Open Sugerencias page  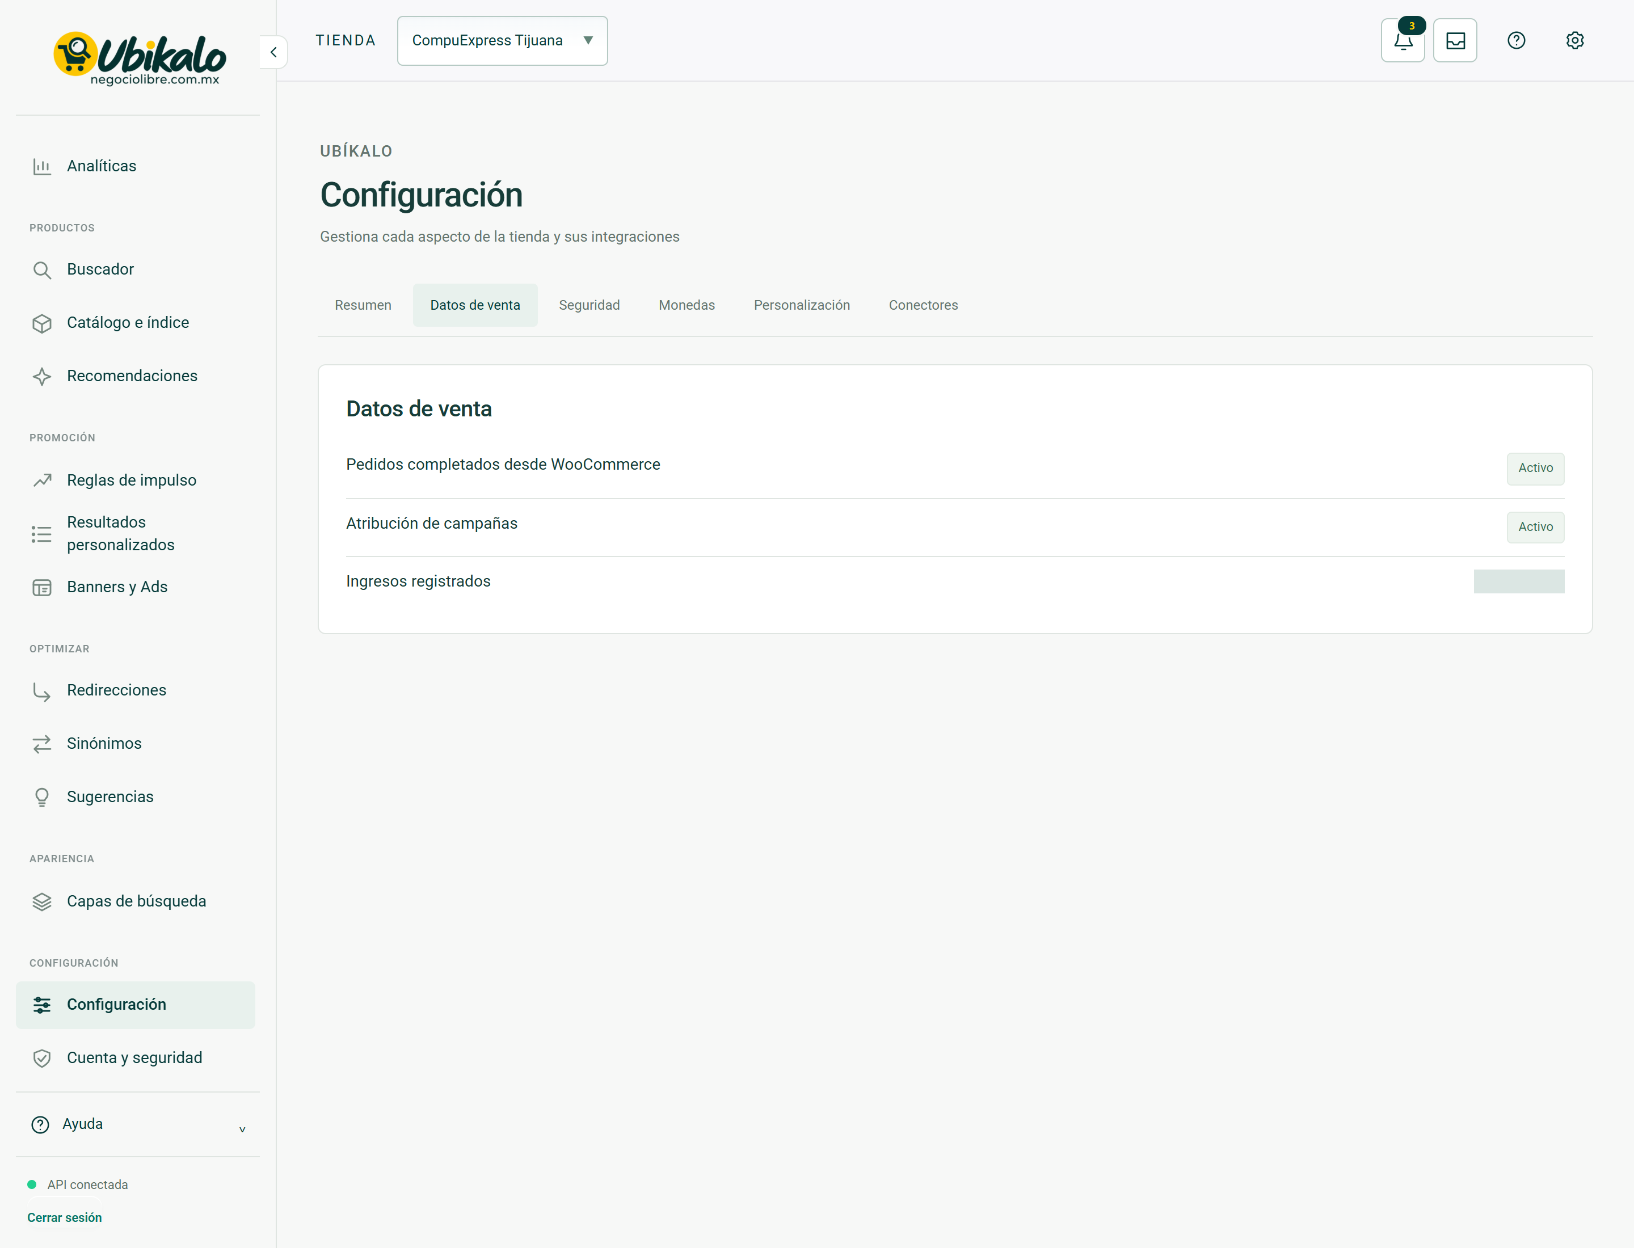click(x=135, y=797)
